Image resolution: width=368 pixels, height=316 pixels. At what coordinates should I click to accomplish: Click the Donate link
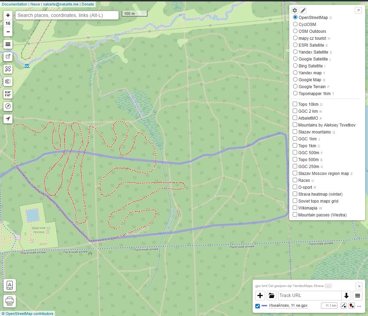[x=88, y=4]
